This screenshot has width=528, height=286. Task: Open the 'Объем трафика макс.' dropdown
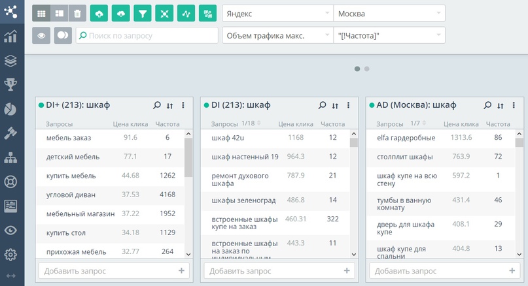277,35
